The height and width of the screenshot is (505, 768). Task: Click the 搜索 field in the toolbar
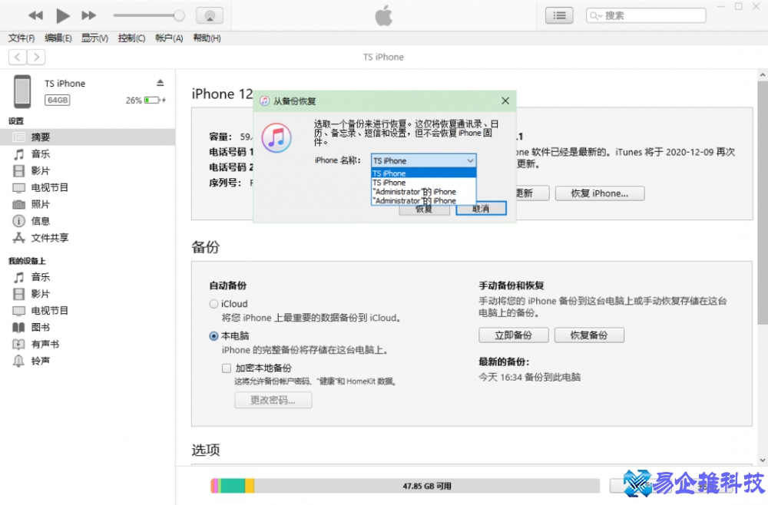[645, 15]
